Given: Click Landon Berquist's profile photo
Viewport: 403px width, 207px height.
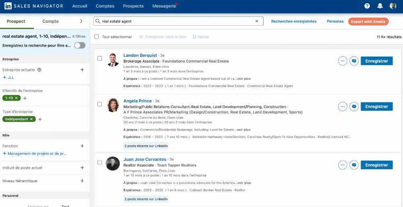Looking at the screenshot, I should click(x=113, y=59).
